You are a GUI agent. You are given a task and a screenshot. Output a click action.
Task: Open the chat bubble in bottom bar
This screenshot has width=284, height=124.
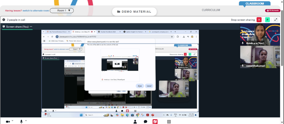pos(145,122)
